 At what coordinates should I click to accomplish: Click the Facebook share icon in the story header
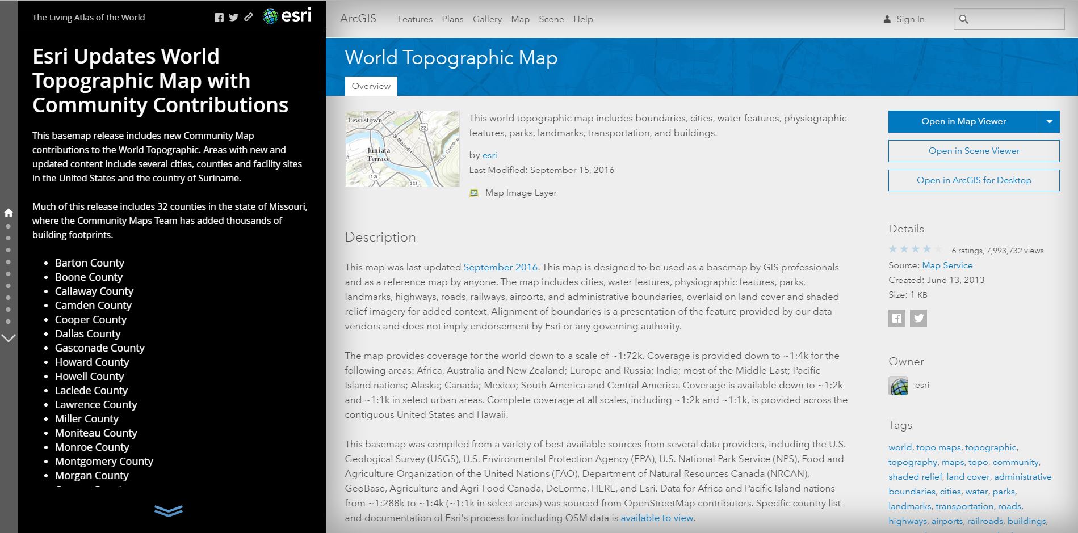[219, 18]
